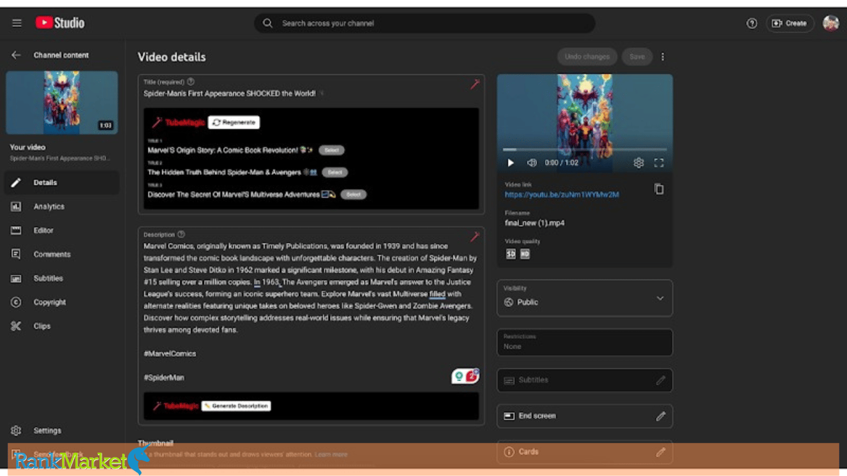Open the three-dot more options menu
This screenshot has height=476, width=847.
(663, 56)
